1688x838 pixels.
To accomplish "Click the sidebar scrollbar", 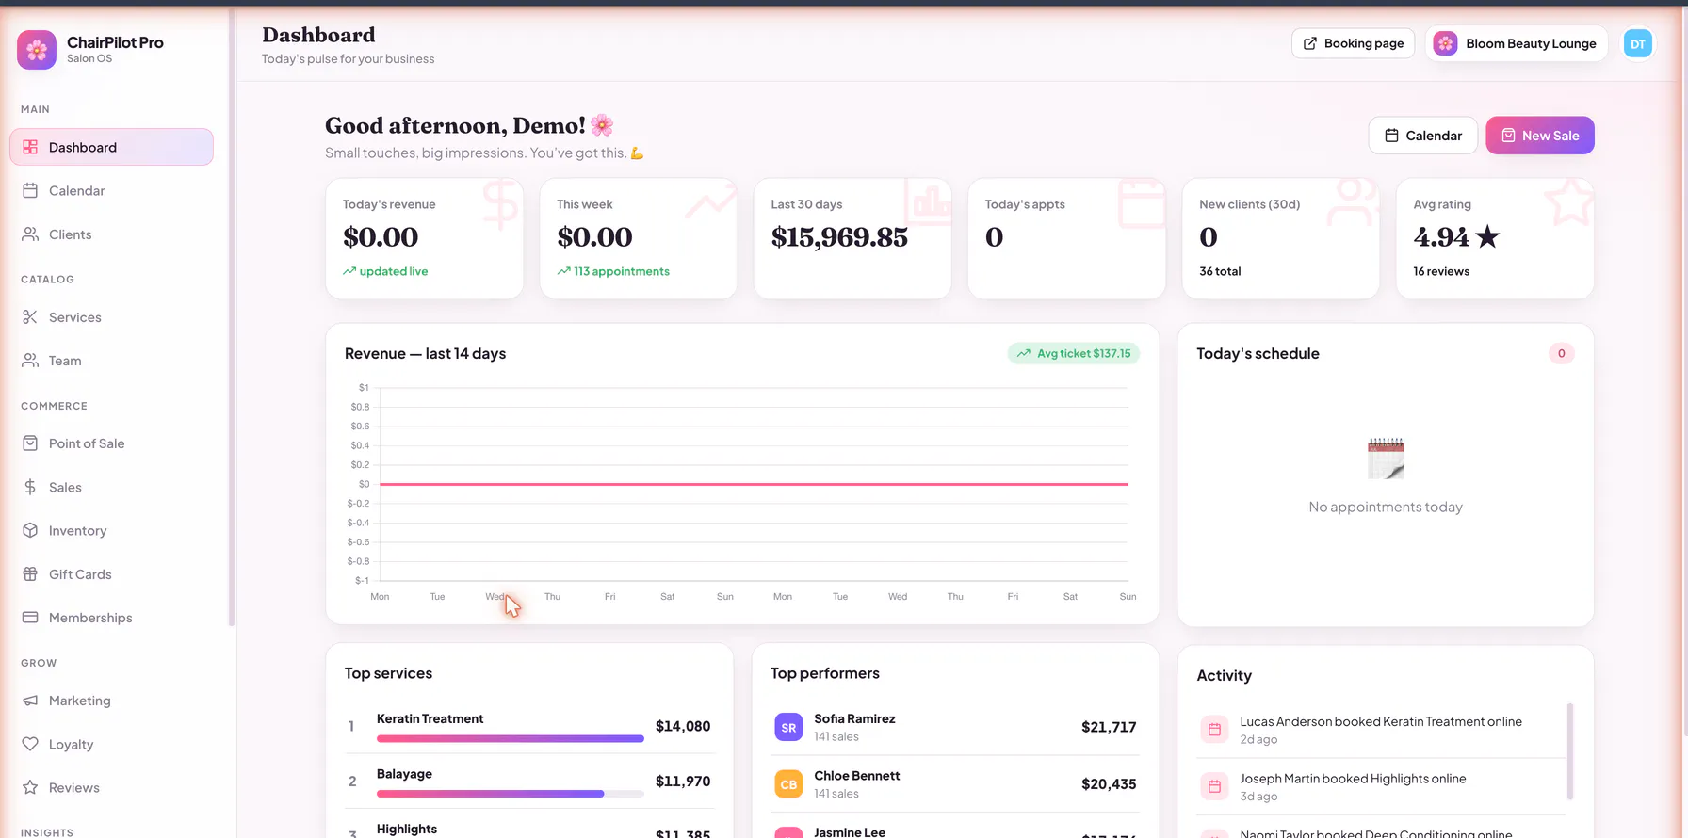I will pyautogui.click(x=231, y=317).
